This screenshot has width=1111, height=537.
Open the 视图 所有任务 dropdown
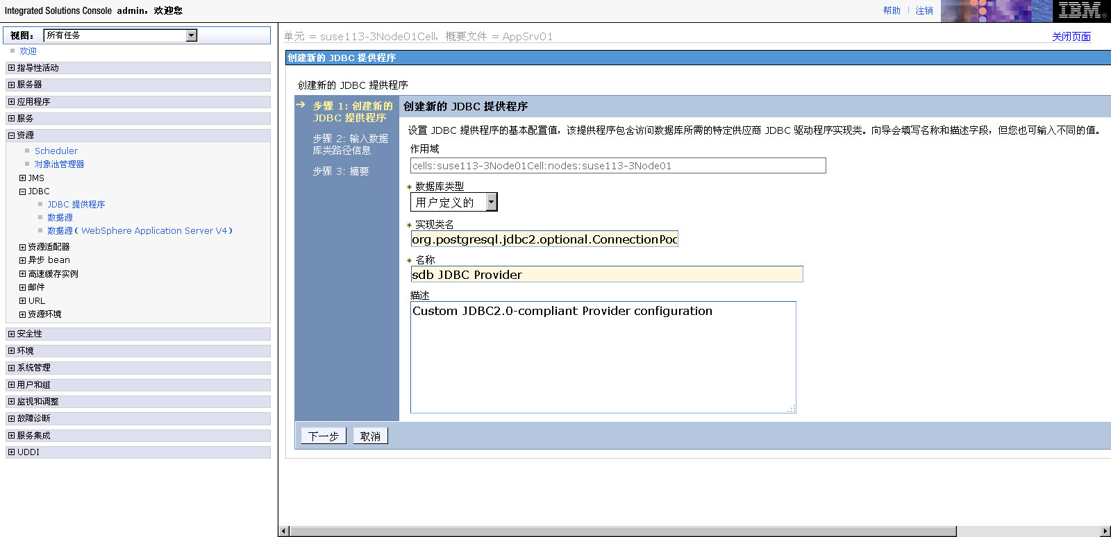pos(120,35)
